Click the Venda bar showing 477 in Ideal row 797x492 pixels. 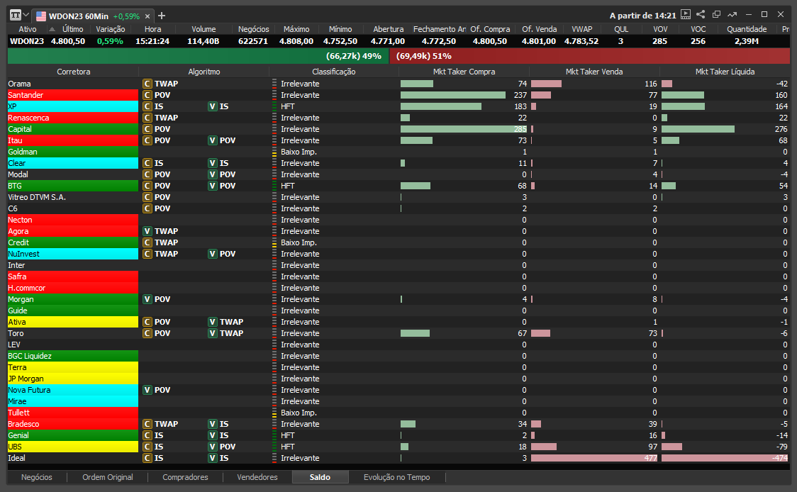coord(594,458)
